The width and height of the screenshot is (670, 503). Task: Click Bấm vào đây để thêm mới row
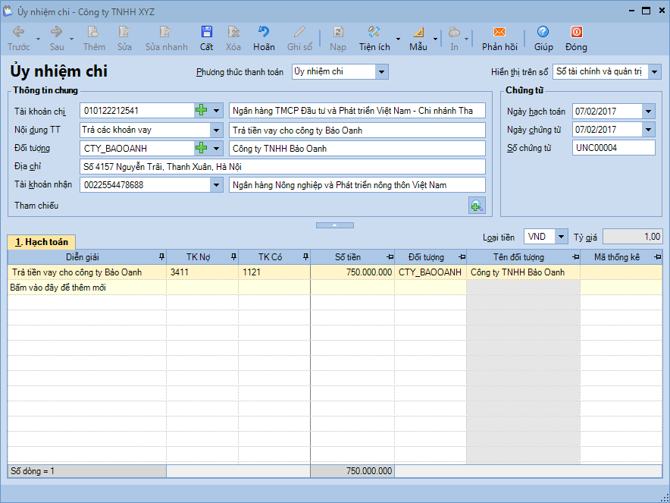click(x=335, y=288)
